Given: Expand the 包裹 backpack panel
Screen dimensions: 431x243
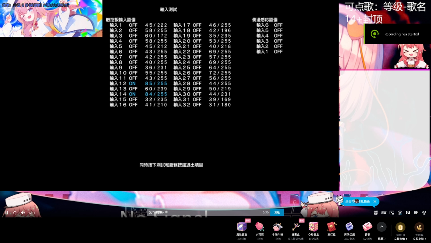Looking at the screenshot, I should pyautogui.click(x=382, y=238).
